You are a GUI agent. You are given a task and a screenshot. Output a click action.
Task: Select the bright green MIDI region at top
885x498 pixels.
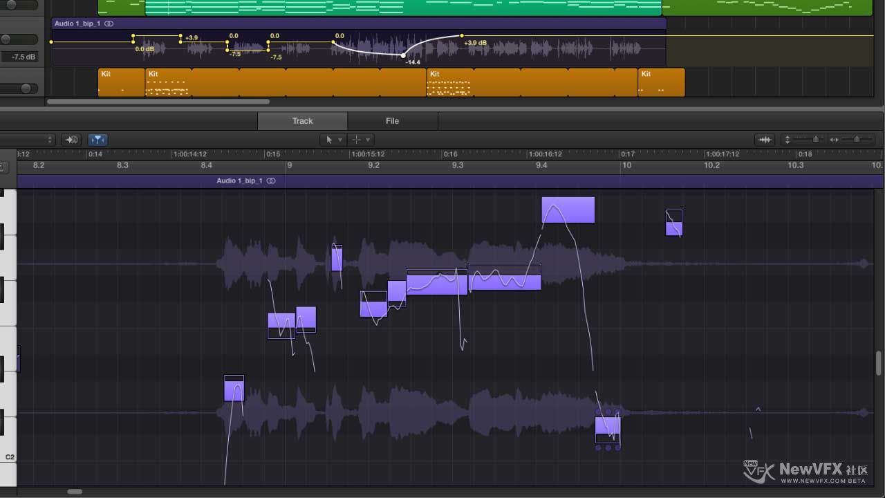403,8
